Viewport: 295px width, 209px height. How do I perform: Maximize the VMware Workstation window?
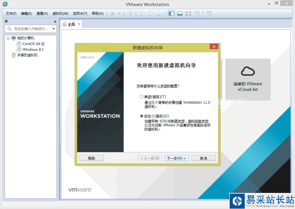(x=276, y=3)
